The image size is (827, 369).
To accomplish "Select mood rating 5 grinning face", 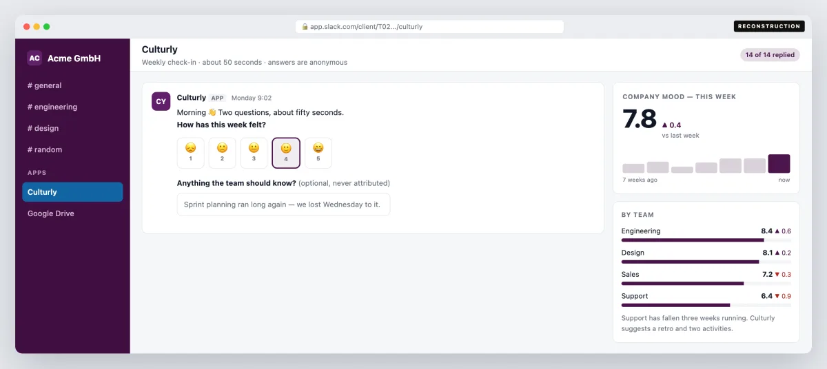I will pos(318,153).
